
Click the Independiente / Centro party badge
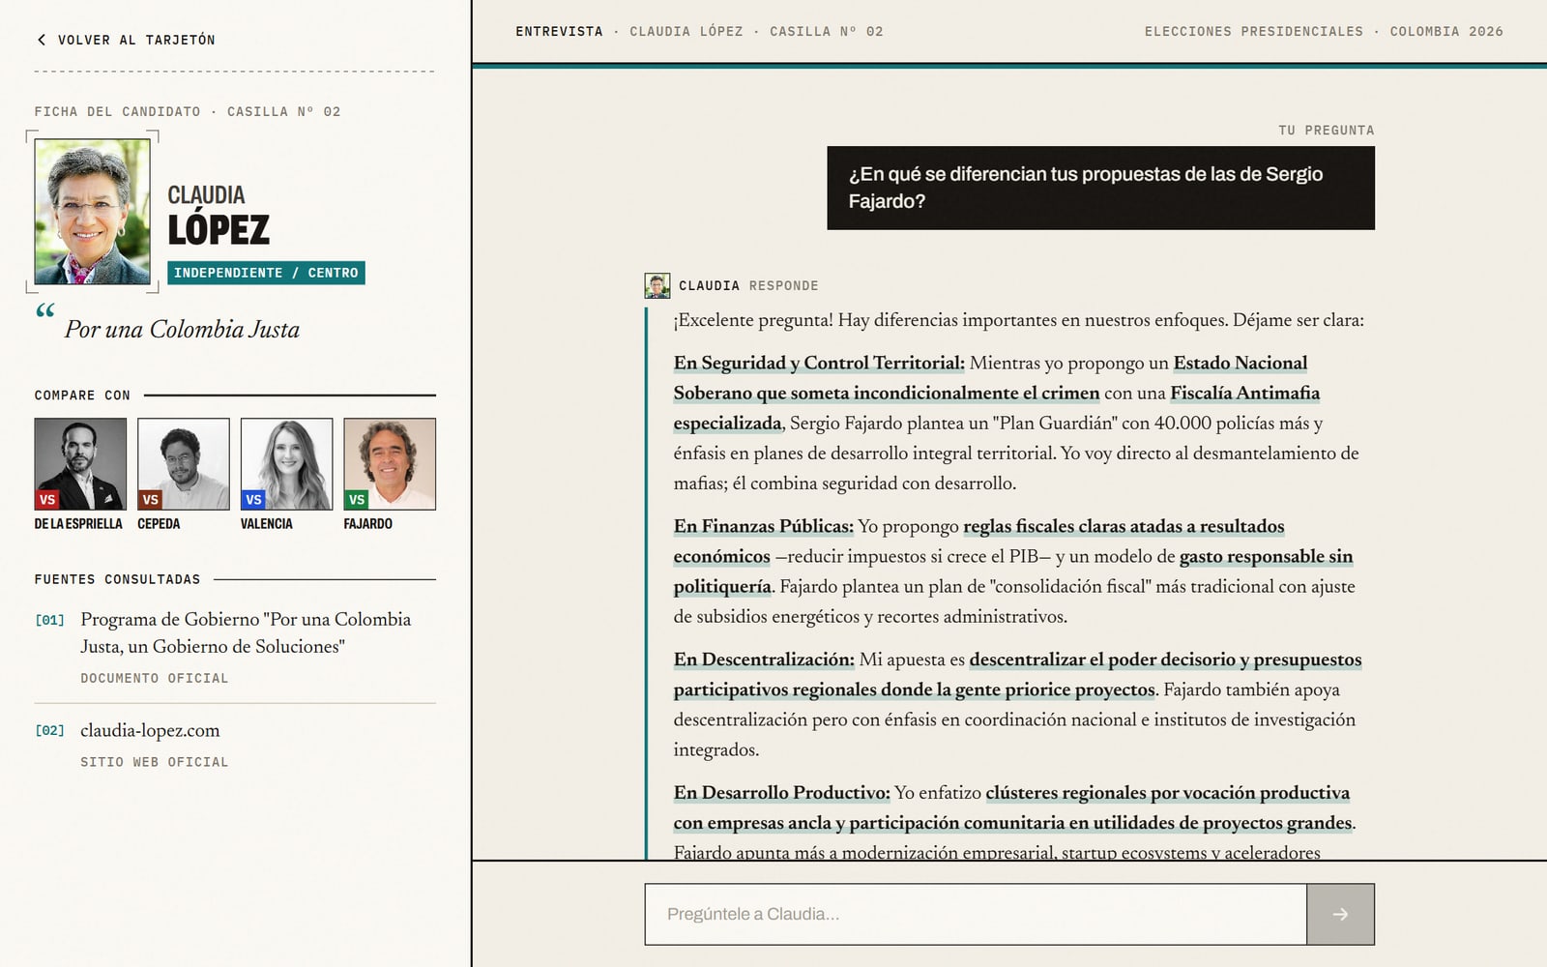(266, 273)
